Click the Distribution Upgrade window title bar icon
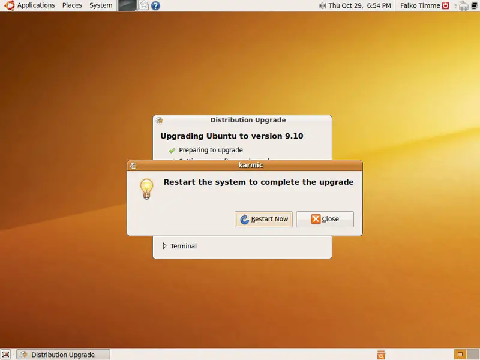The image size is (480, 360). (x=159, y=121)
